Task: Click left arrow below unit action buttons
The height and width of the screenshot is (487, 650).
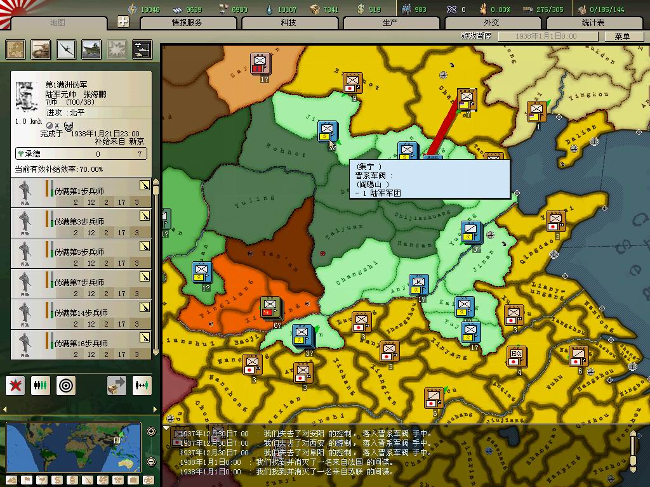Action: [5, 409]
